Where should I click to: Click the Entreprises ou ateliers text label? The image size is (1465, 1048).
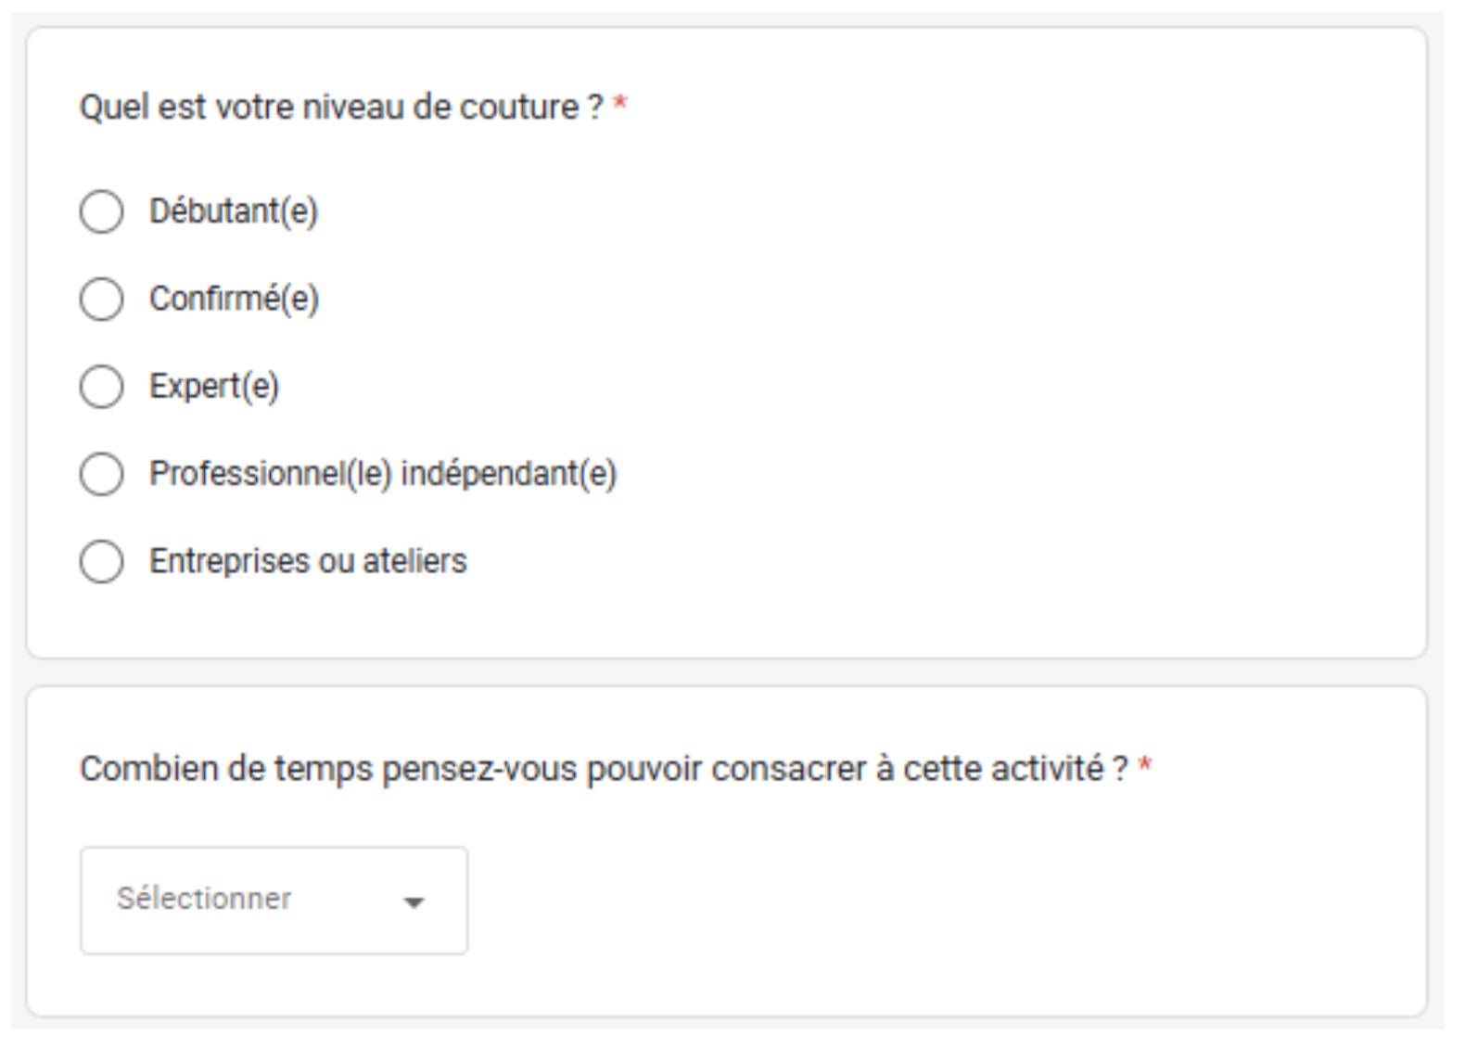[308, 561]
